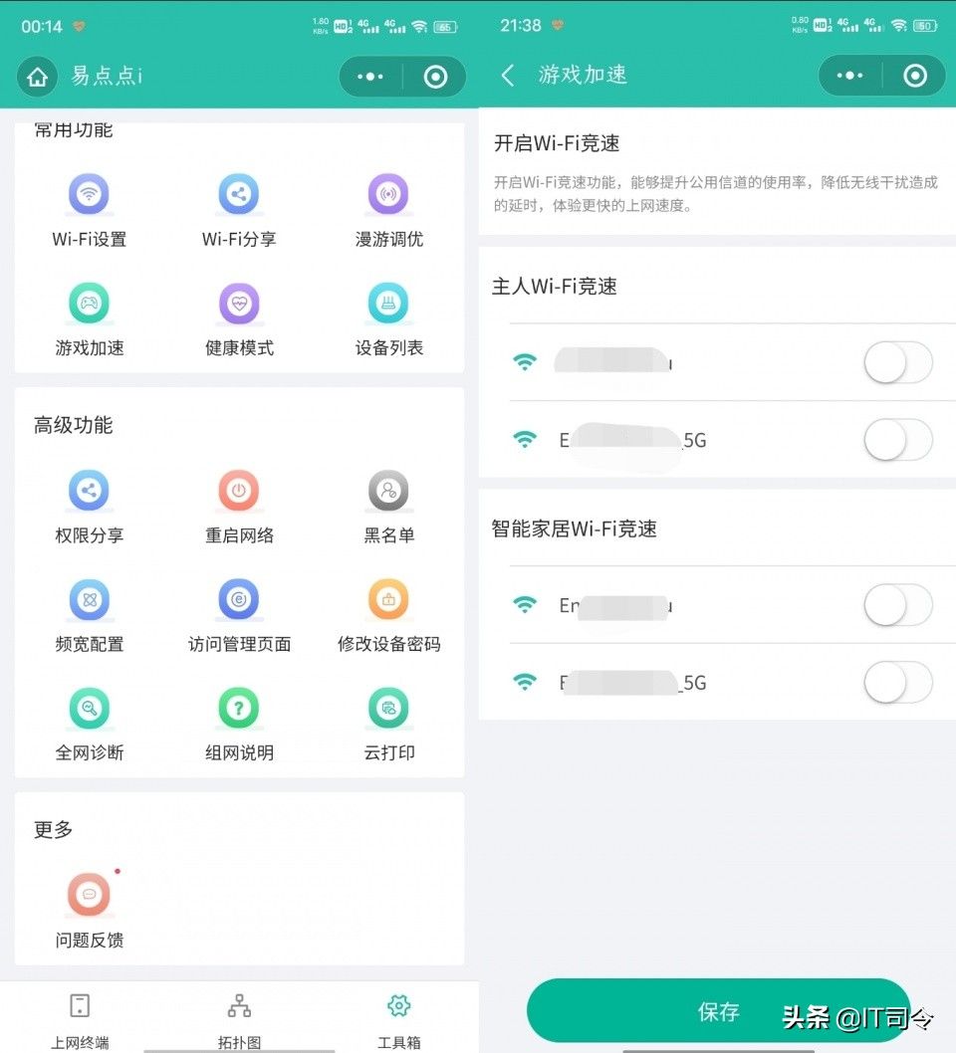The height and width of the screenshot is (1053, 956).
Task: Open the Wi-Fi设置 icon
Action: point(89,195)
